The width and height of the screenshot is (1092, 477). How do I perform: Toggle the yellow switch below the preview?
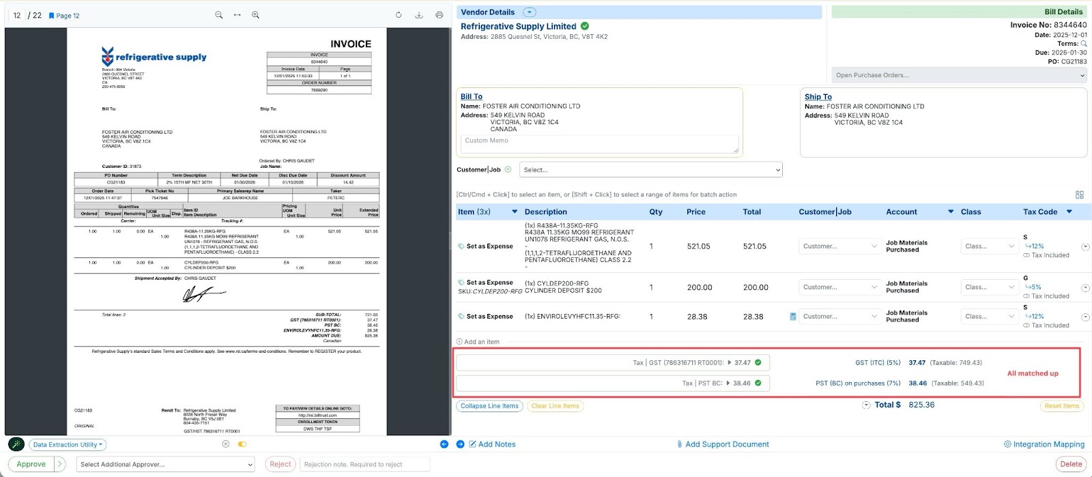(x=242, y=444)
